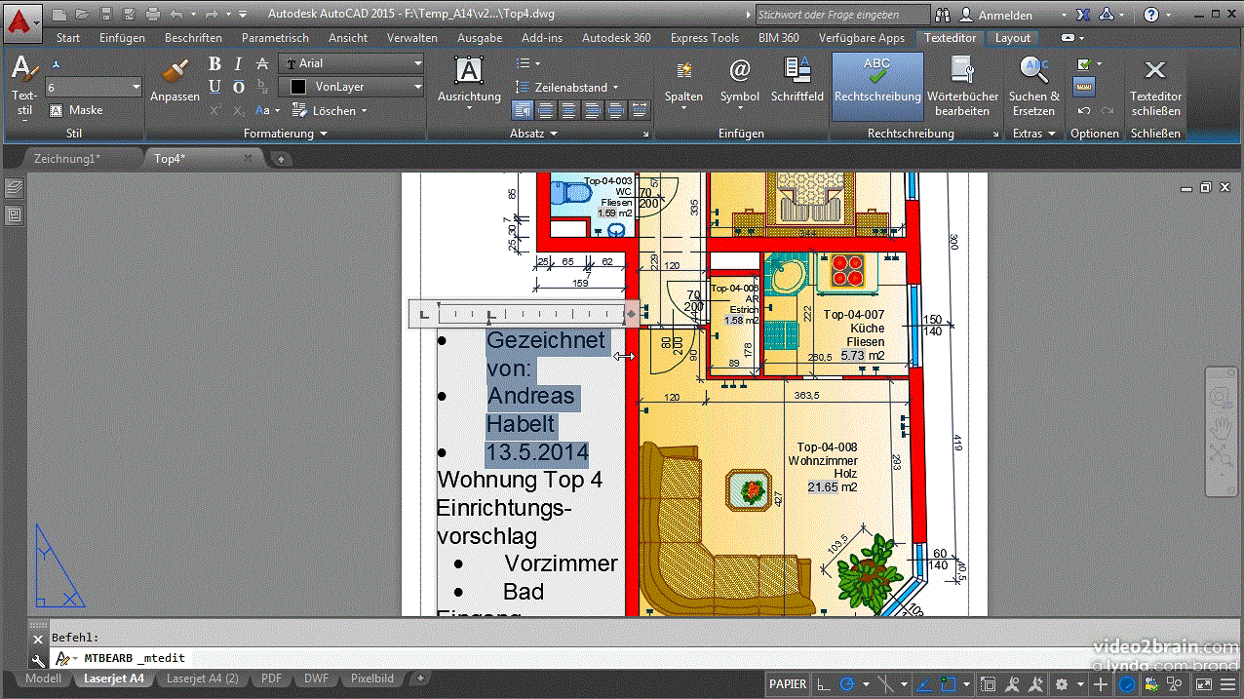Open the Zeilenabstand line spacing menu
This screenshot has height=699, width=1244.
pyautogui.click(x=567, y=87)
